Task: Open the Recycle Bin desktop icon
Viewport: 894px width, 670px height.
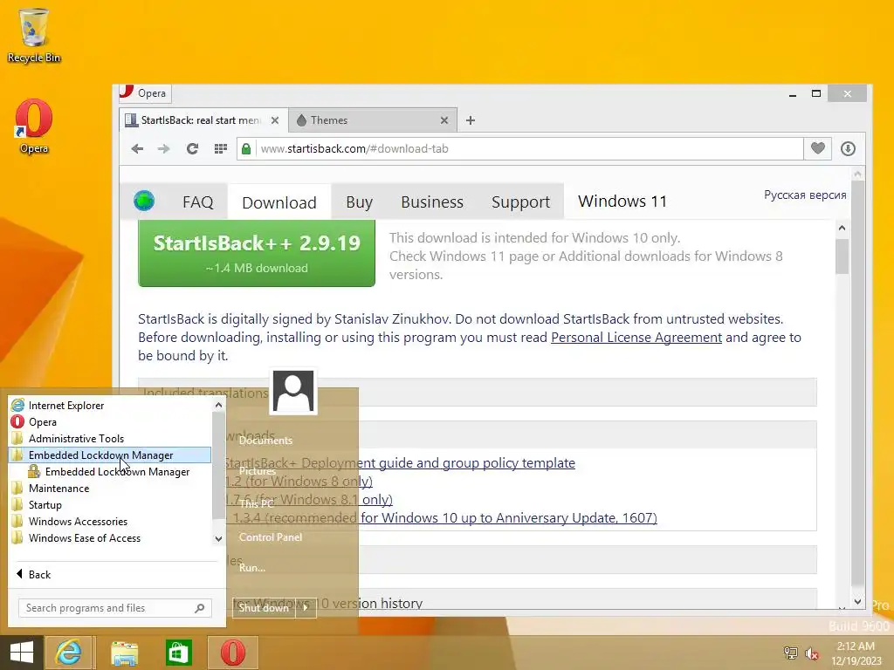Action: 34,34
